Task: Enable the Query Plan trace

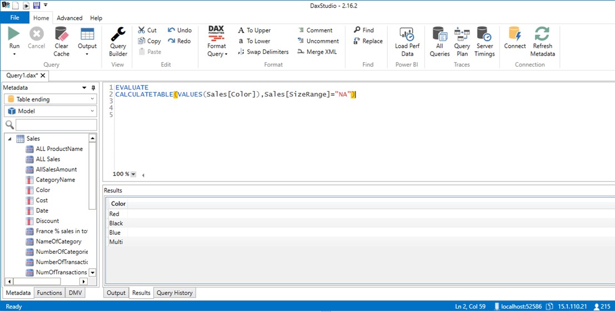Action: coord(462,42)
